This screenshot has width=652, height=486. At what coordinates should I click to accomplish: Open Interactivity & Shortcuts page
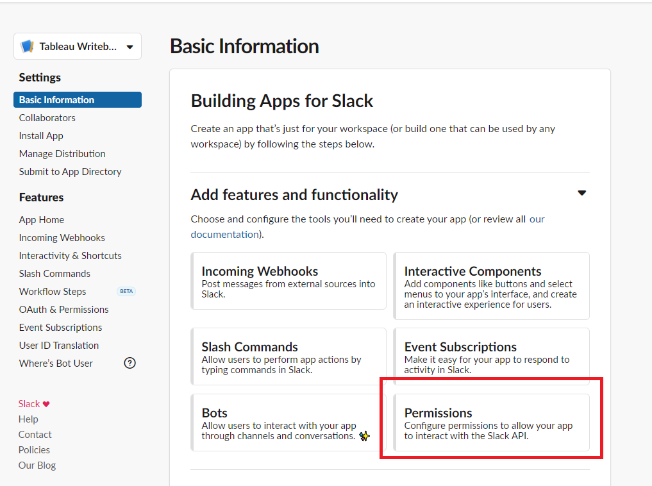71,256
